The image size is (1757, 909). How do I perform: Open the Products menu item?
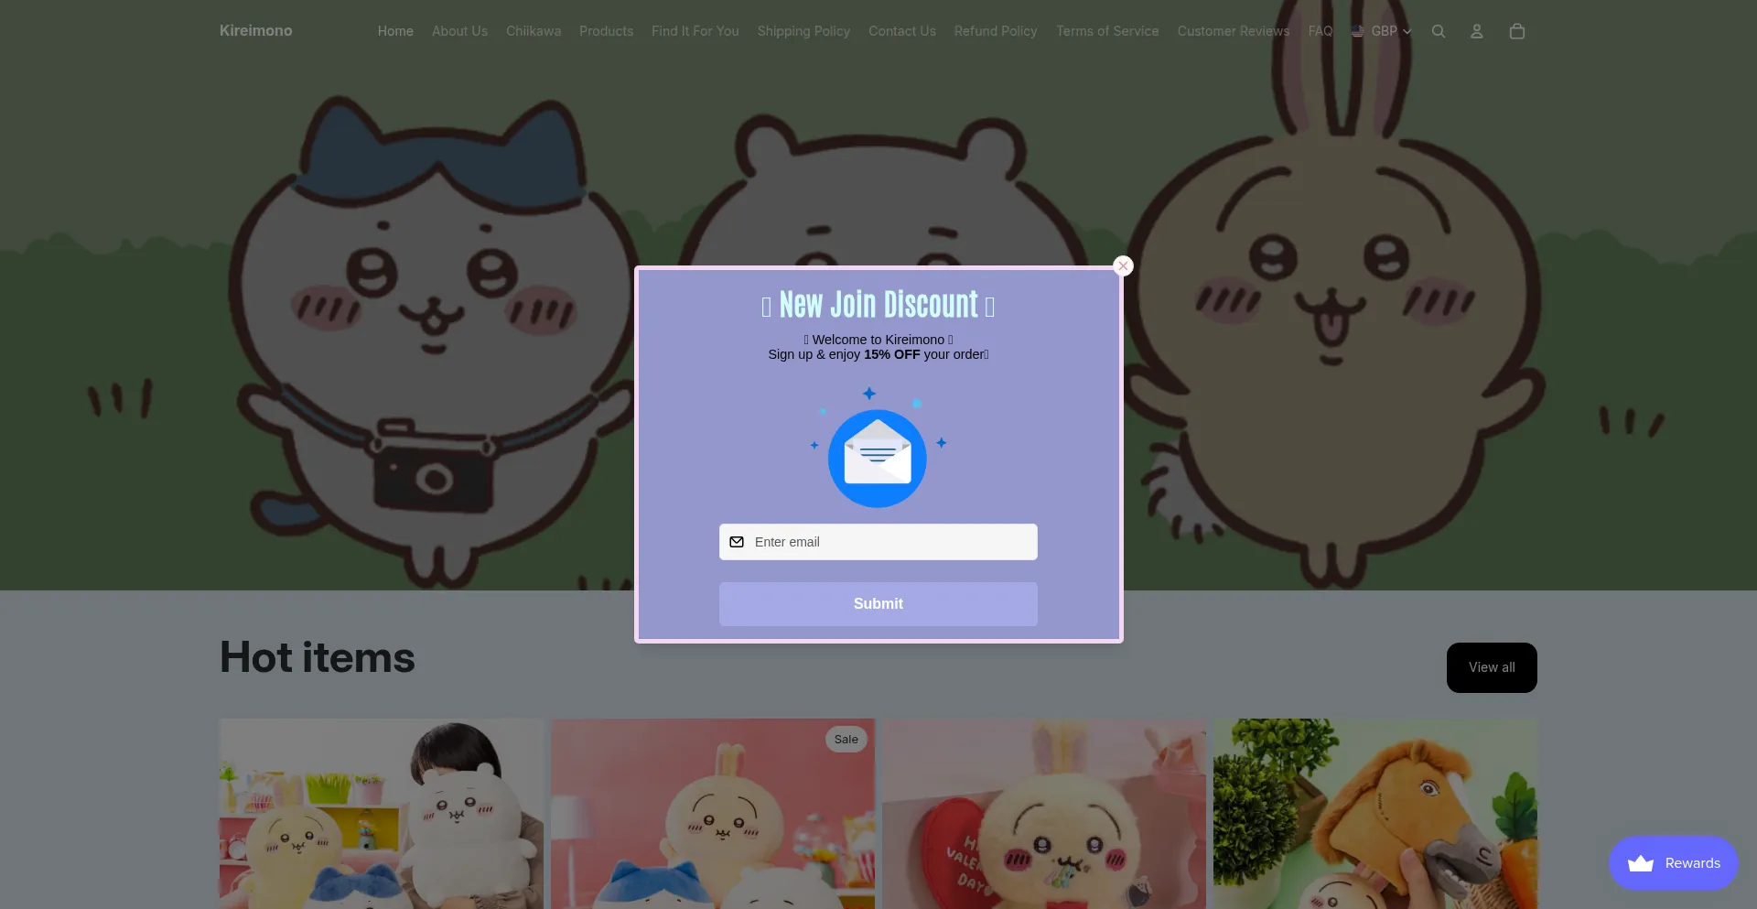click(x=606, y=31)
